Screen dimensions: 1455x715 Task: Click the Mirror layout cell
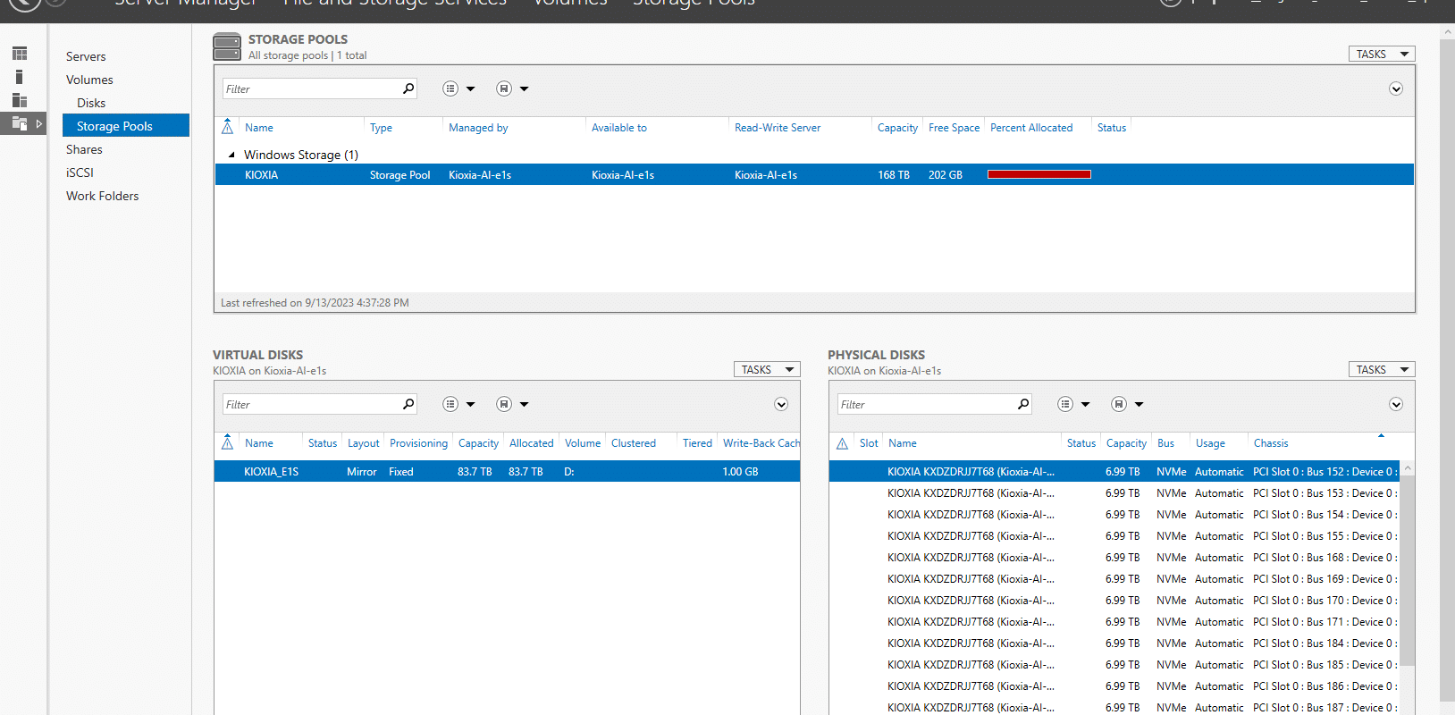[362, 472]
